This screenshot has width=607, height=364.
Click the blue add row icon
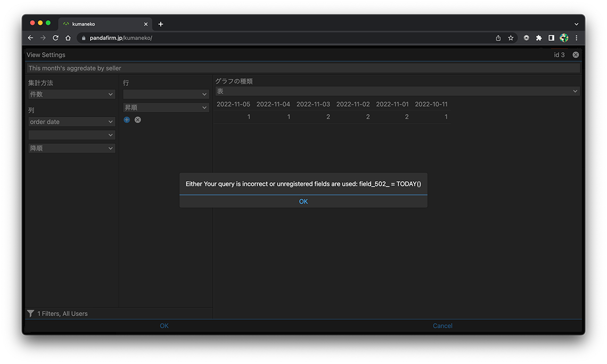coord(127,120)
